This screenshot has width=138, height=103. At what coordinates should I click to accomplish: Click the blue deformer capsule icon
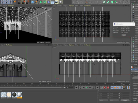coord(49,2)
